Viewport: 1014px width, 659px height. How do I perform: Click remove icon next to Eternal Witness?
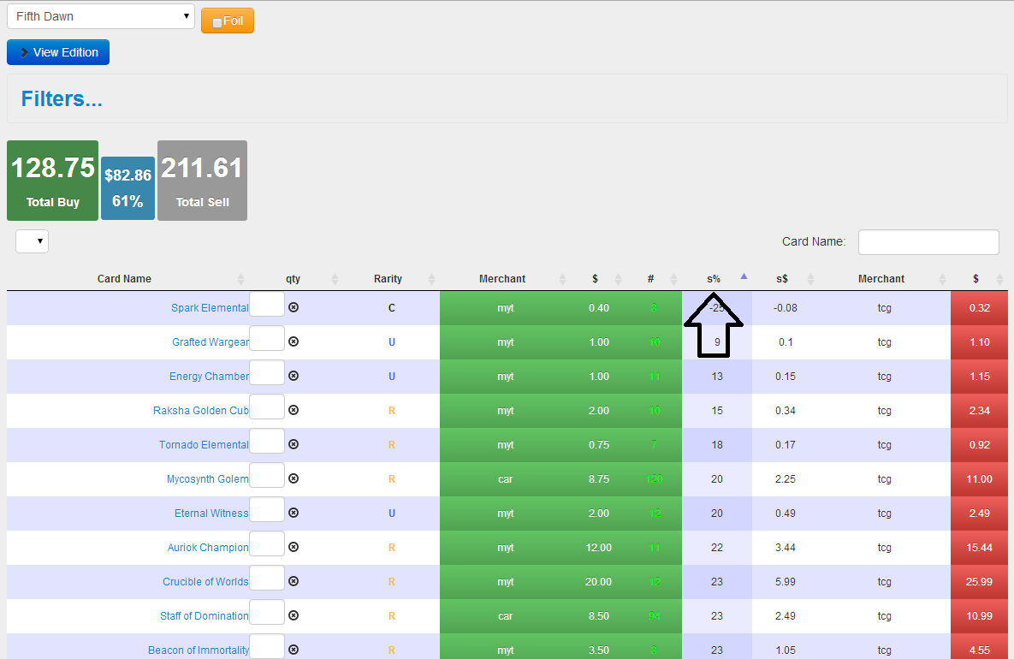[294, 513]
